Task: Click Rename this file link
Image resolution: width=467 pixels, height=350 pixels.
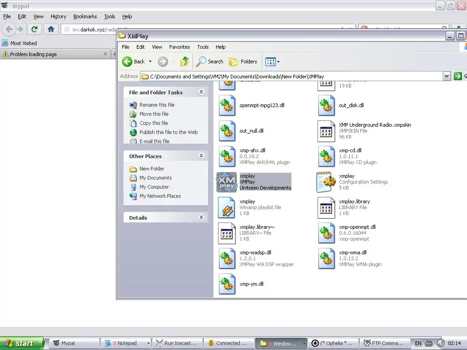Action: coord(157,105)
